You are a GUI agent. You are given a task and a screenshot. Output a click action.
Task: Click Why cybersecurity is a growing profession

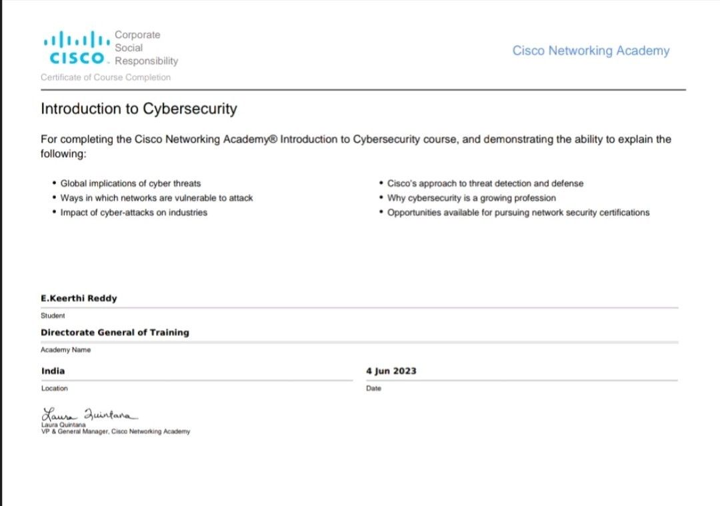tap(471, 198)
